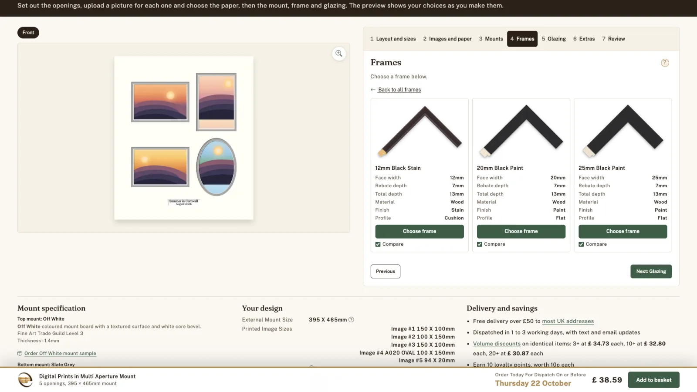Click the sample box icon by Order Off White

pyautogui.click(x=20, y=353)
